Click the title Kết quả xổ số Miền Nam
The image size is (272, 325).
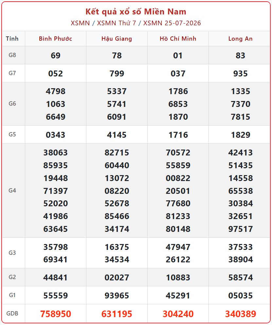pos(136,11)
